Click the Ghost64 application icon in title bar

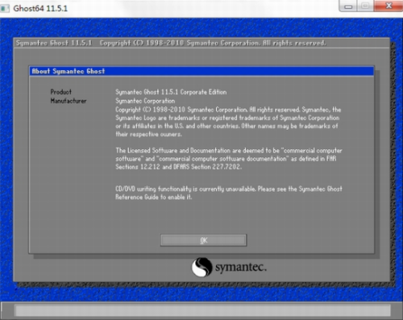[x=5, y=8]
